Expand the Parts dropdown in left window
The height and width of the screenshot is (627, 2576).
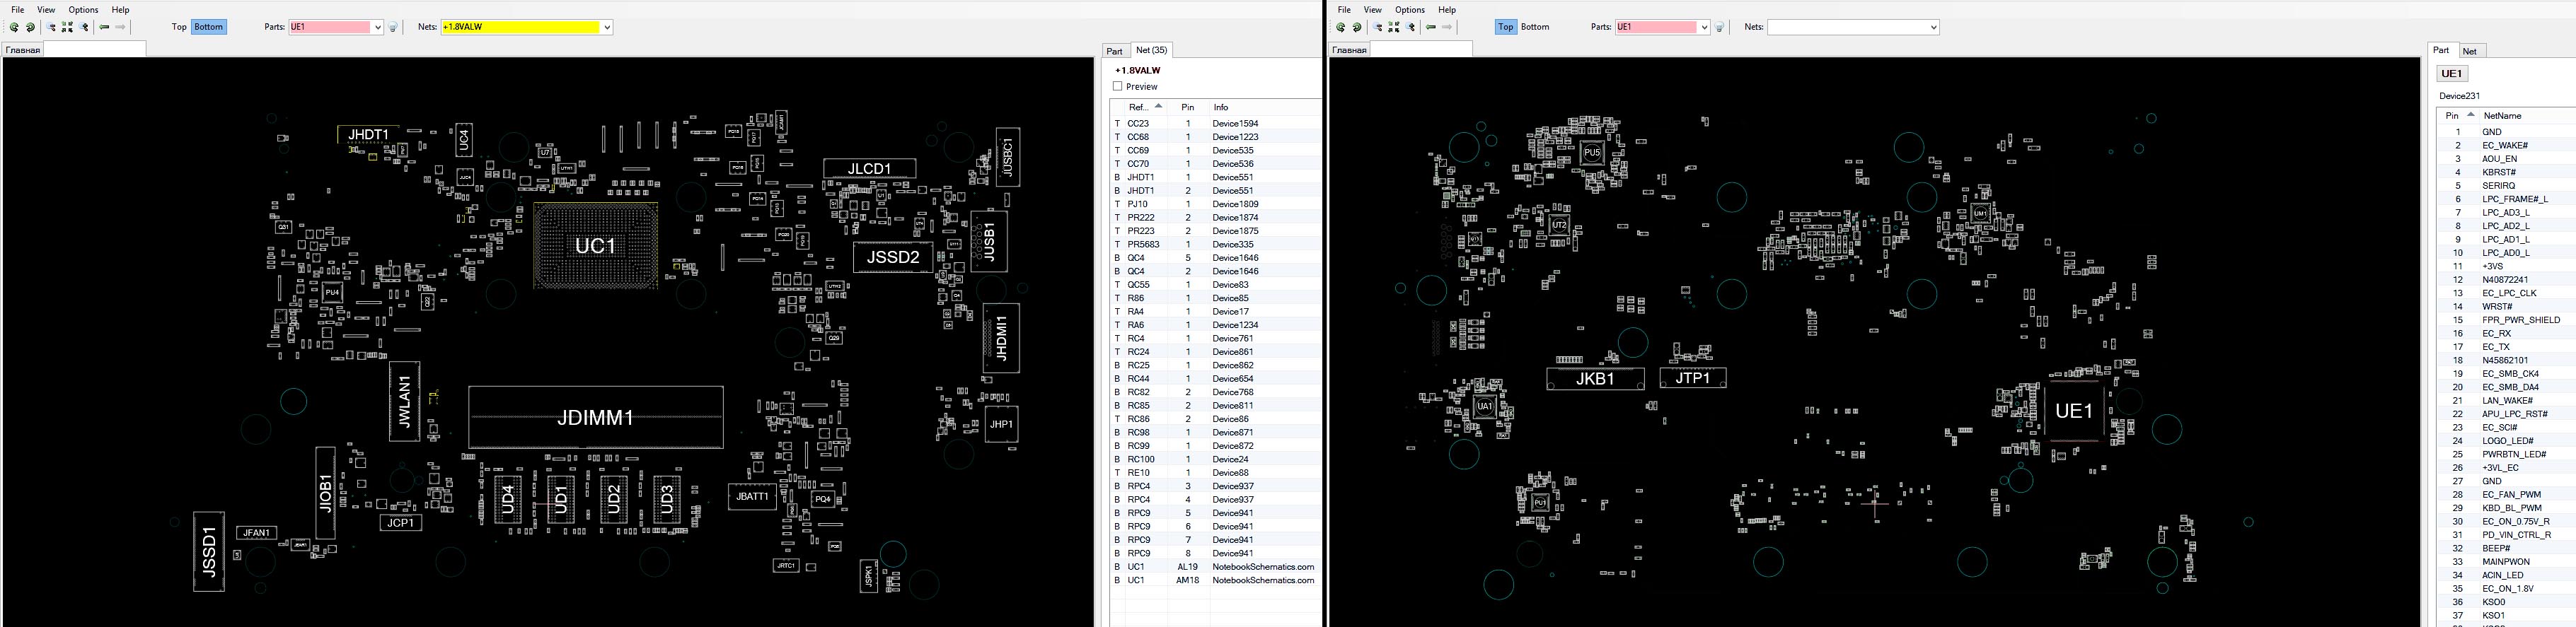click(378, 28)
